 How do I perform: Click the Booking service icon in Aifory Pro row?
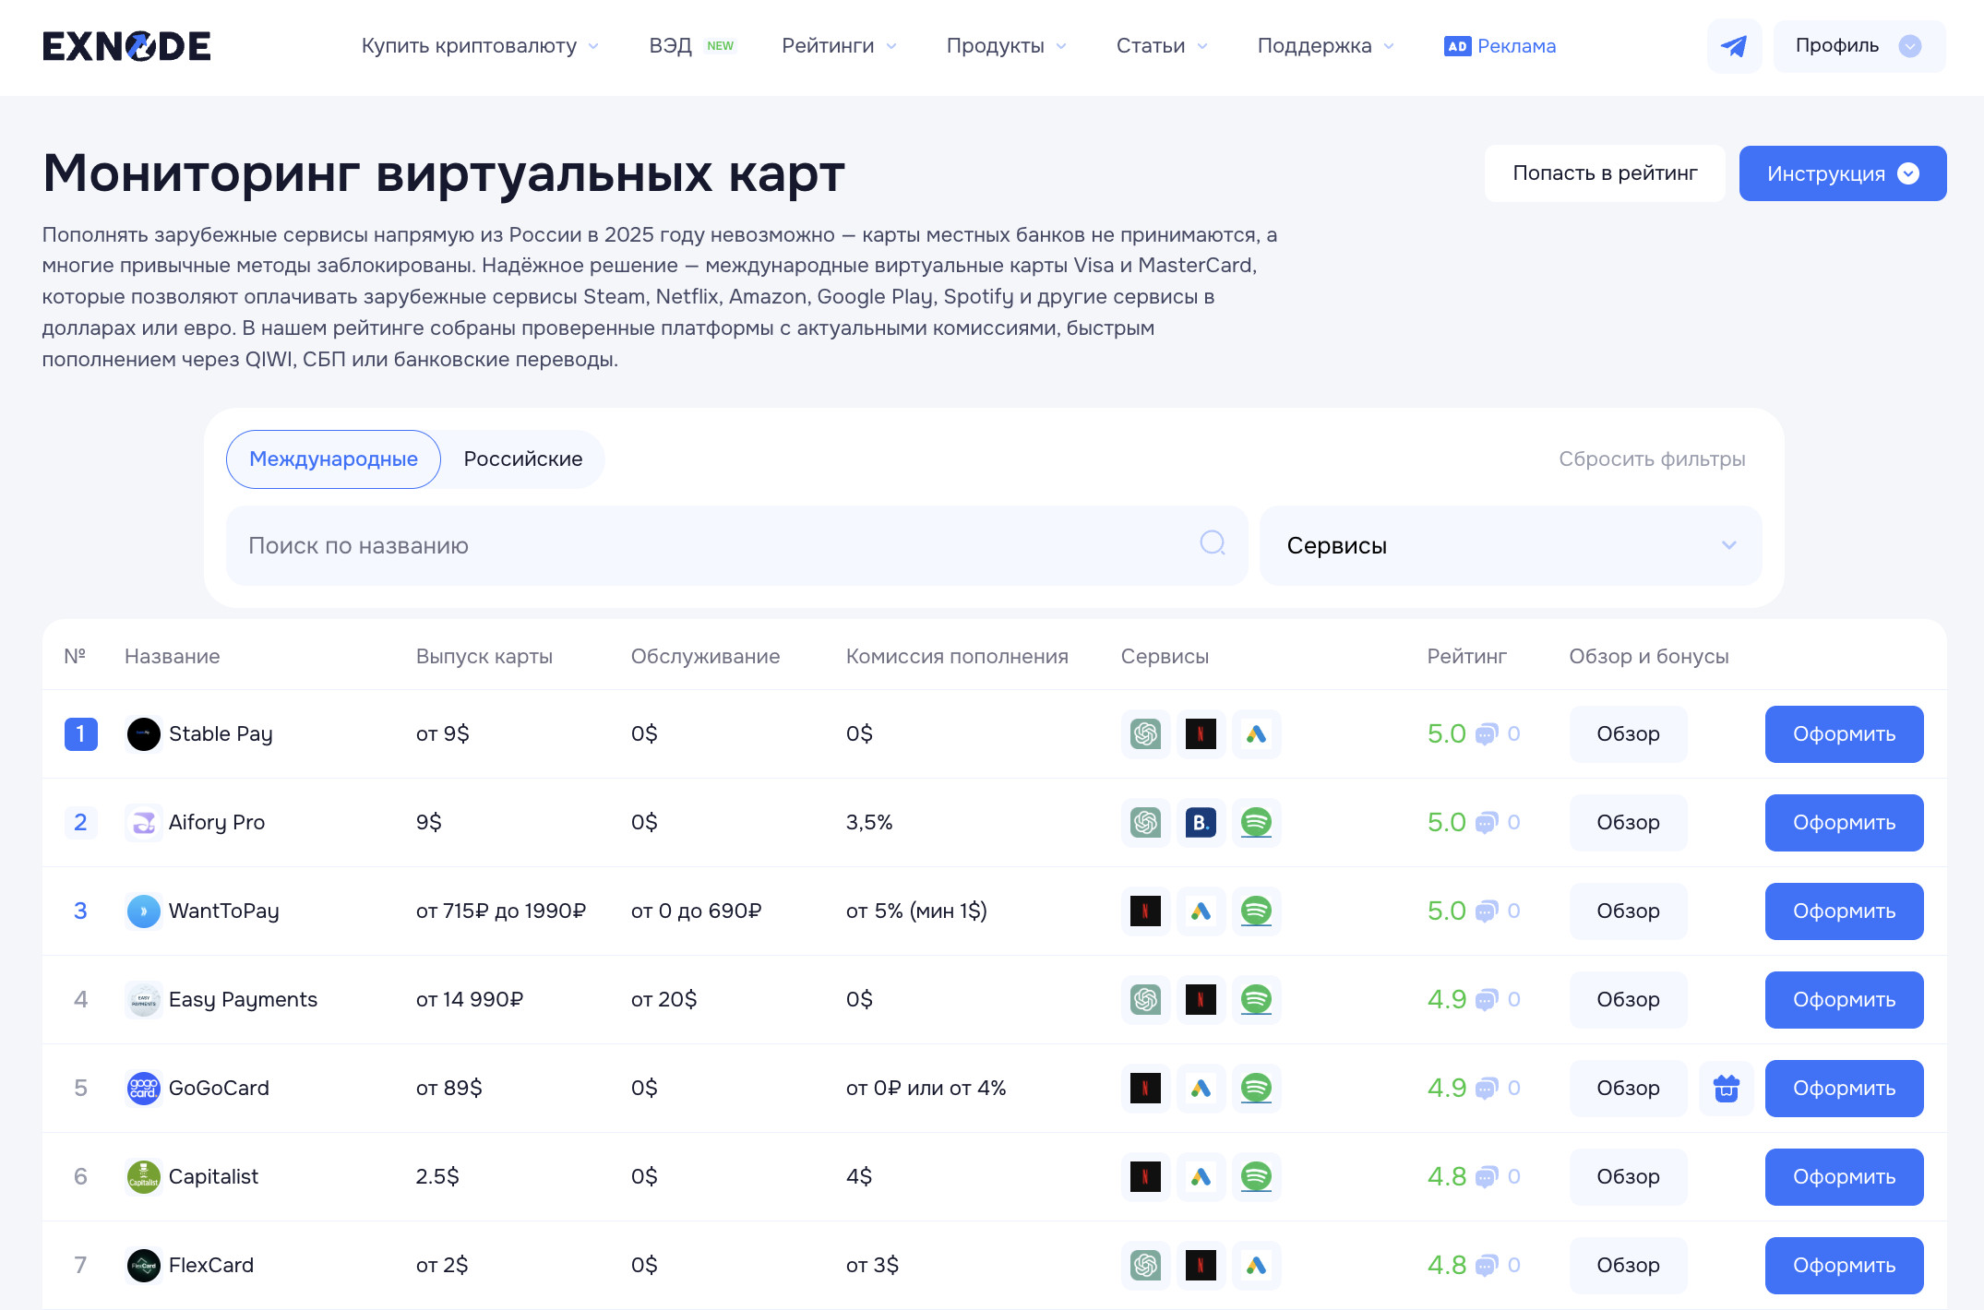(x=1201, y=823)
